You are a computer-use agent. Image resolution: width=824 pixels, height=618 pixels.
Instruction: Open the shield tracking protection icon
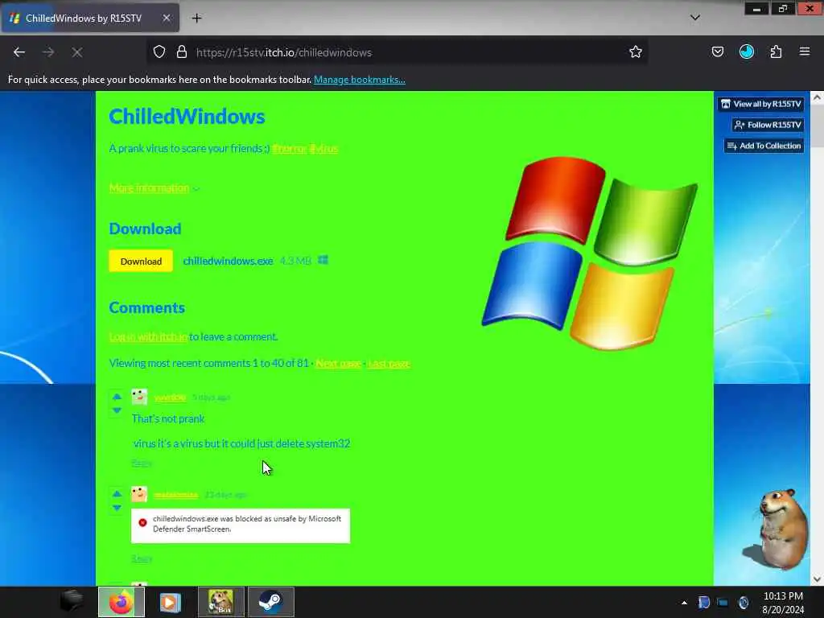[159, 52]
